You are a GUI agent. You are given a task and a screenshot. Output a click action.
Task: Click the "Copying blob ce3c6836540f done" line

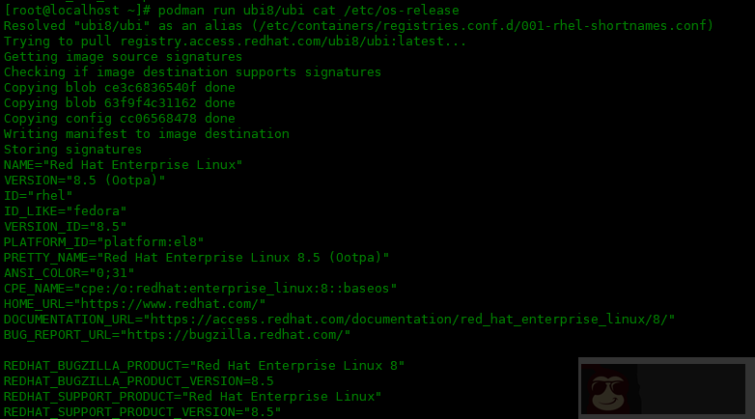point(119,88)
